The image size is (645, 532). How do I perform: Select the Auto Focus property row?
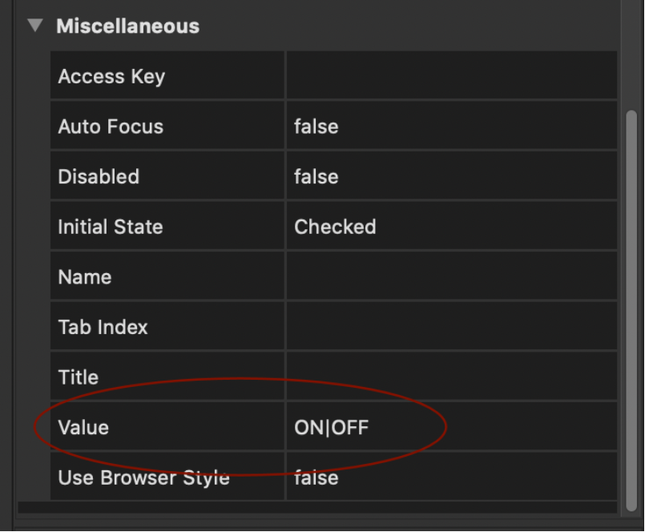pos(333,126)
